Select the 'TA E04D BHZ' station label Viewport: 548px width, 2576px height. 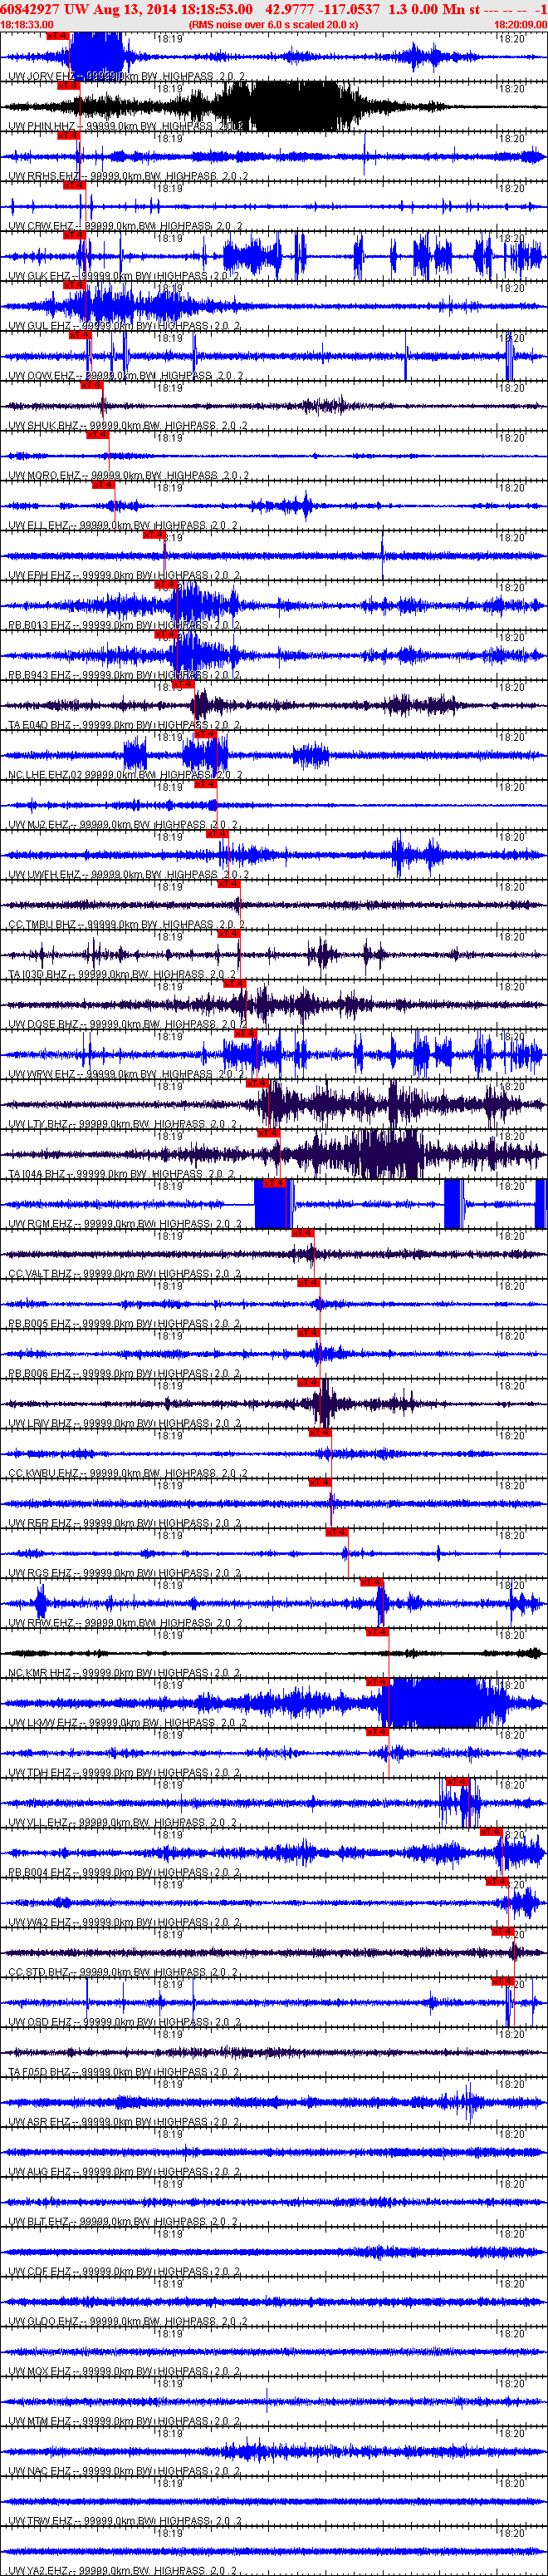[39, 727]
